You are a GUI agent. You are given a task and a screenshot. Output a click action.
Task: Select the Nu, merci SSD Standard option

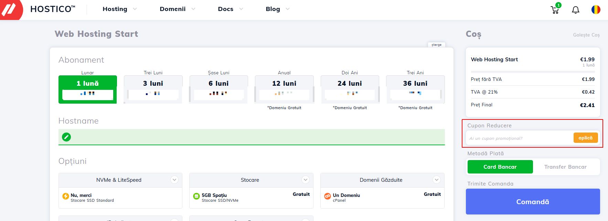120,198
